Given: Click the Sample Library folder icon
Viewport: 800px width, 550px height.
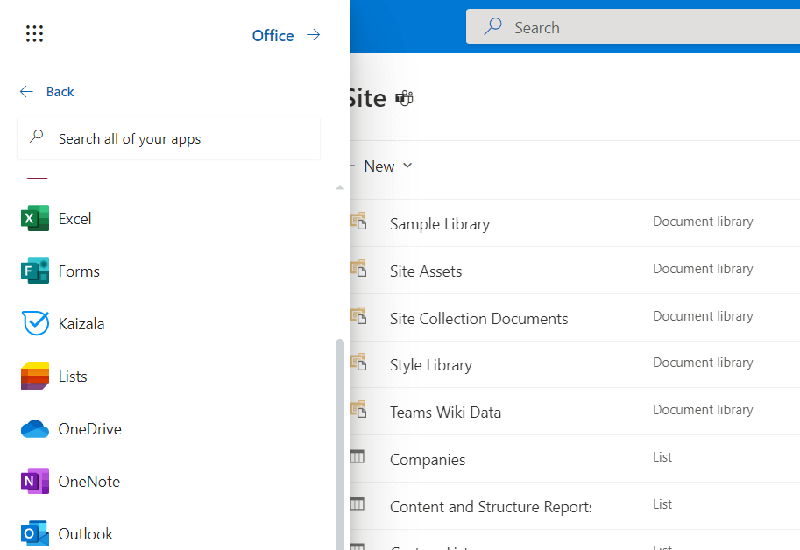Looking at the screenshot, I should 358,222.
